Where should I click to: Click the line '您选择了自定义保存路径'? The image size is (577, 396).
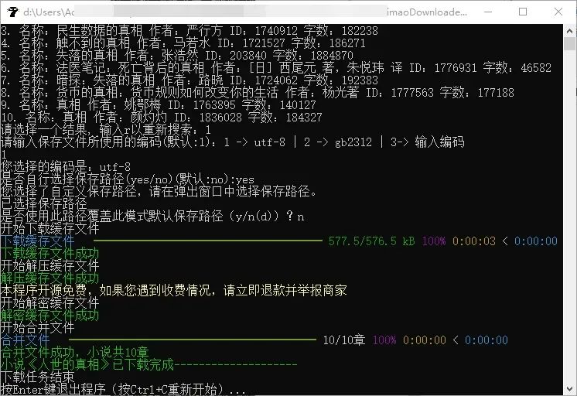coord(159,191)
